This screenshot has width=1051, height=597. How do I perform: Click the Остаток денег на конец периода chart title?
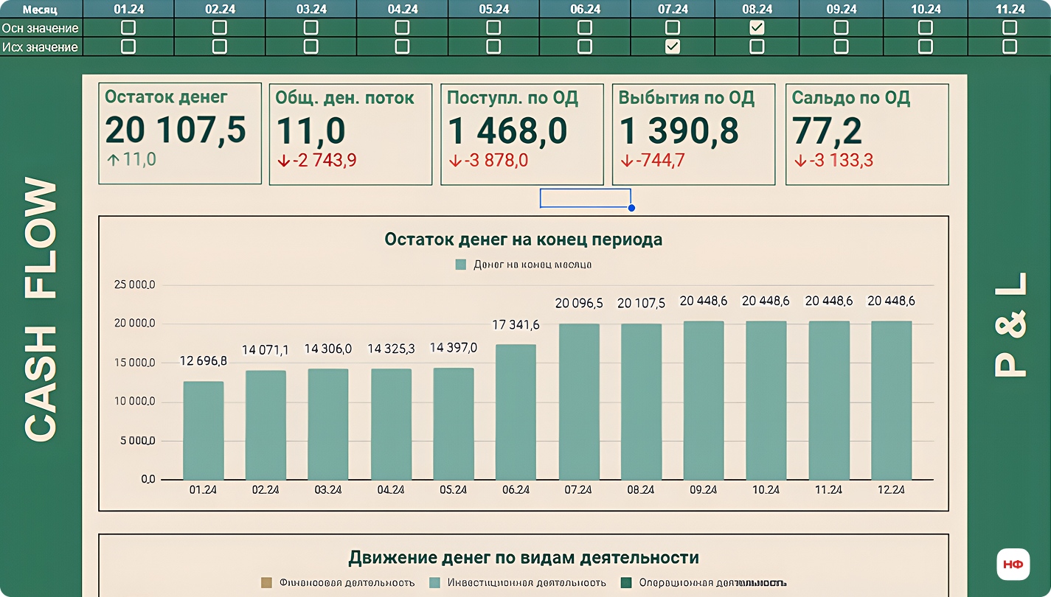(523, 240)
